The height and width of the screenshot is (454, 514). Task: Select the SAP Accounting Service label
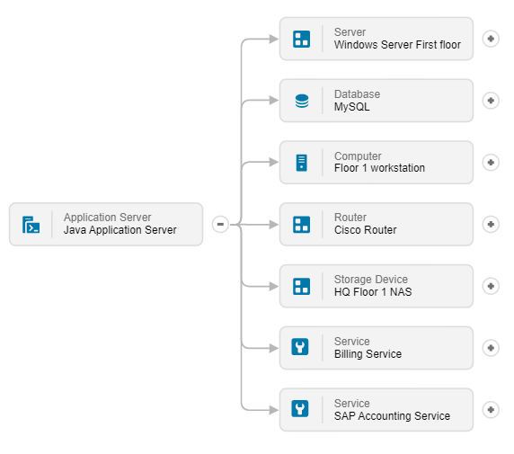pyautogui.click(x=392, y=416)
